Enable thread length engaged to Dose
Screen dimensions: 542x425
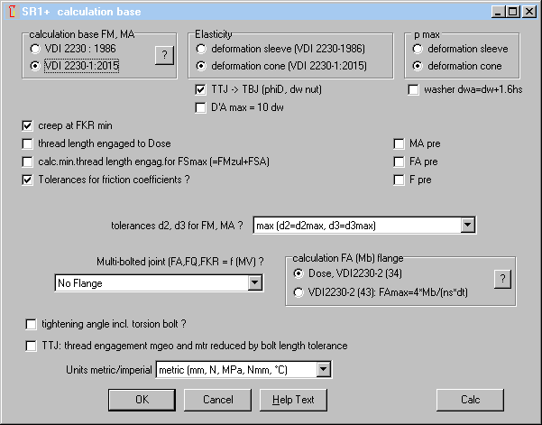29,143
